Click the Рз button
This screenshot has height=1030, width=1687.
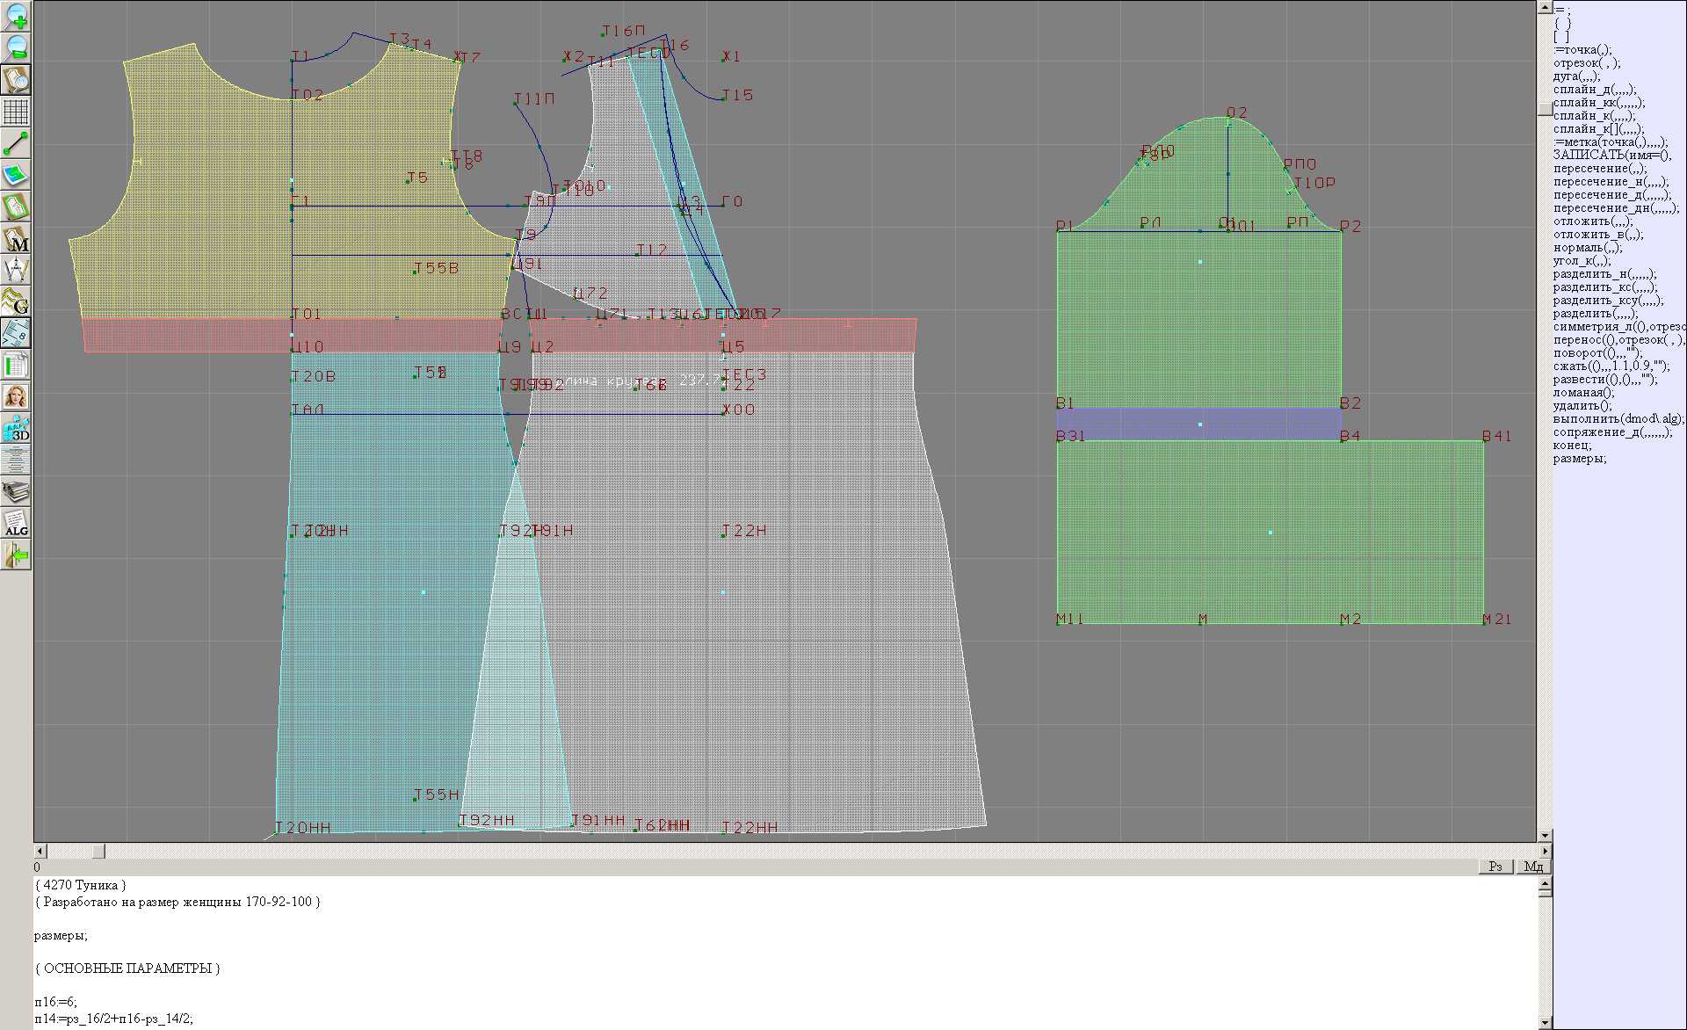1495,867
